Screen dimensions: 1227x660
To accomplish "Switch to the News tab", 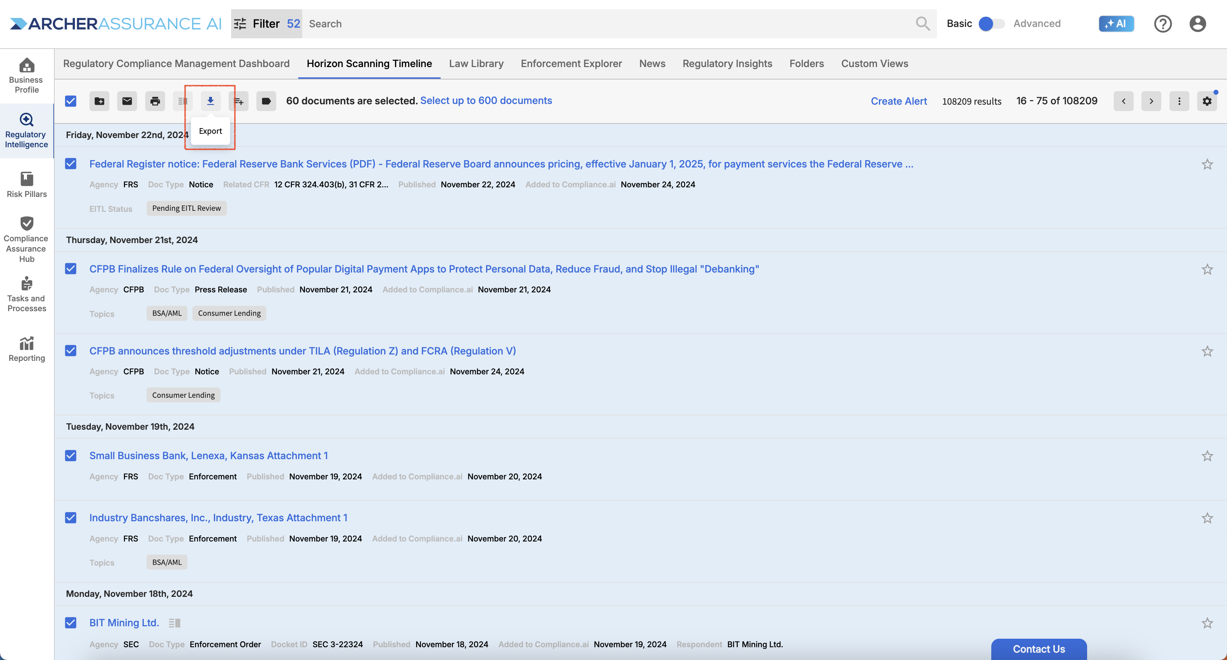I will 652,63.
